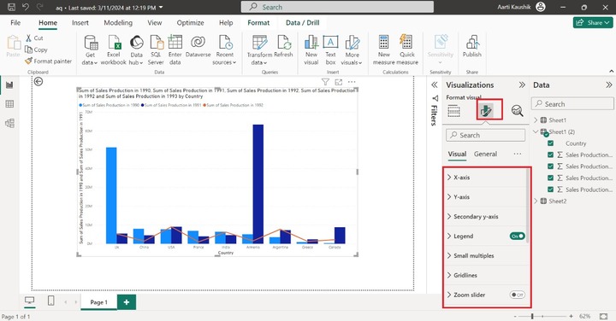
Task: Uncheck the Country field checkbox
Action: tap(550, 143)
